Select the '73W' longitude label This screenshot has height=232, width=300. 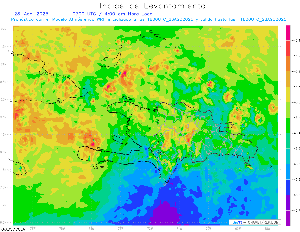pyautogui.click(x=121, y=228)
